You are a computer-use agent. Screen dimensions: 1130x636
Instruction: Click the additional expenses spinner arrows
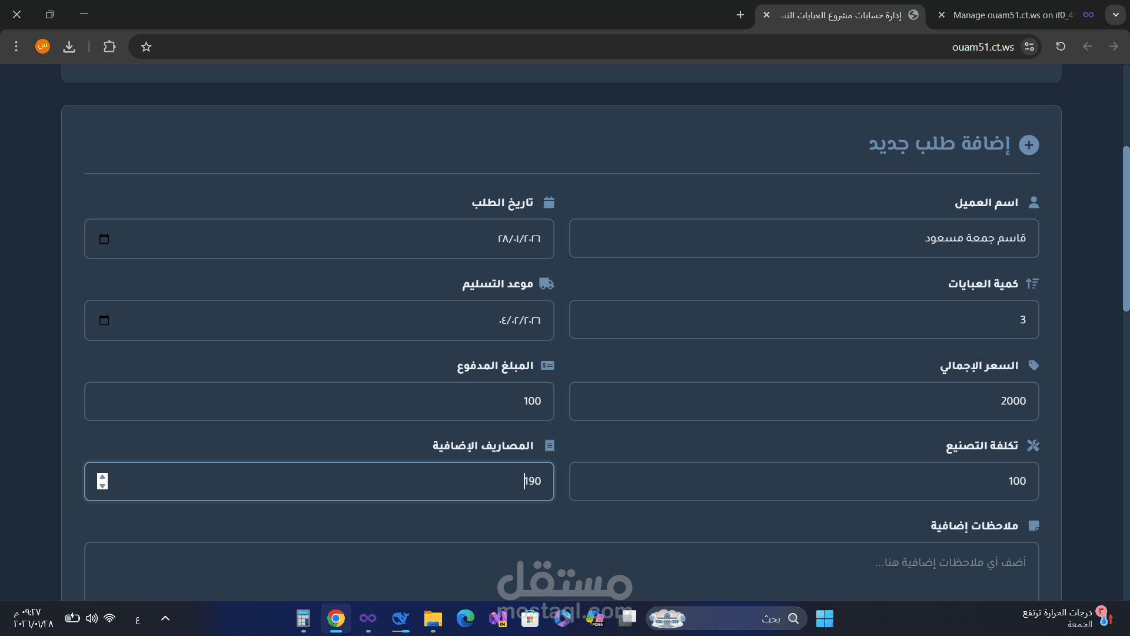102,481
